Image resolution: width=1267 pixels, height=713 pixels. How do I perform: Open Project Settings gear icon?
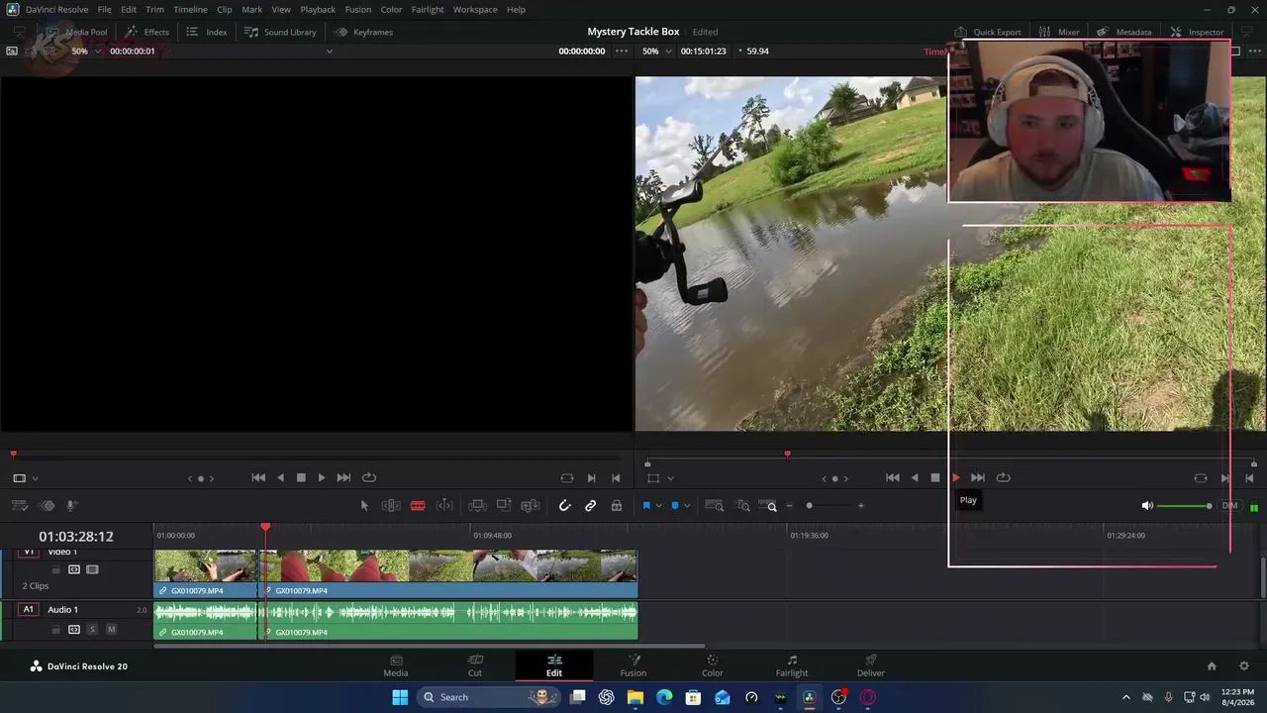pos(1244,666)
